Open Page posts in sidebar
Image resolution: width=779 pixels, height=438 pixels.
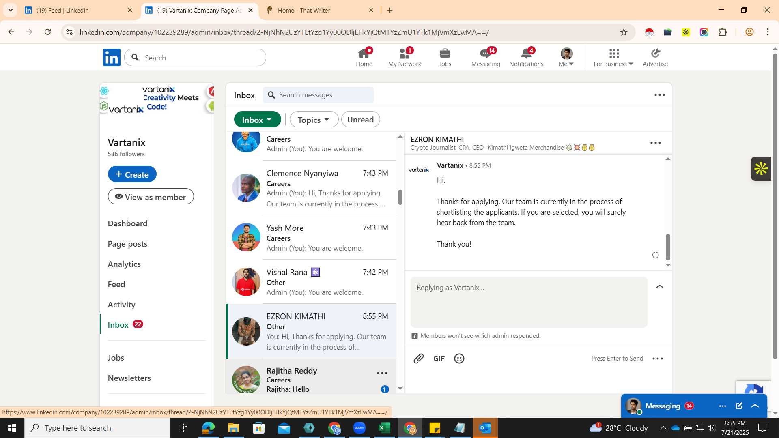click(x=127, y=244)
